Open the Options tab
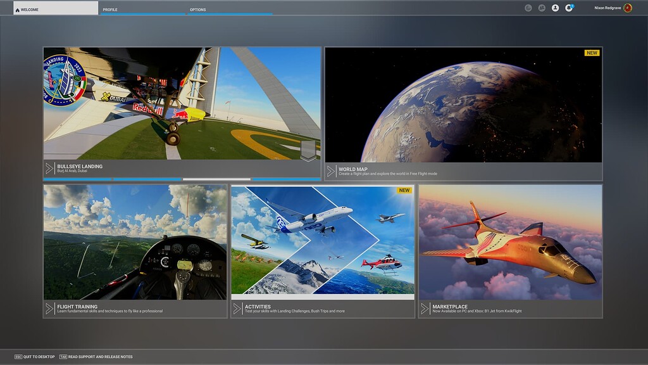 tap(198, 9)
